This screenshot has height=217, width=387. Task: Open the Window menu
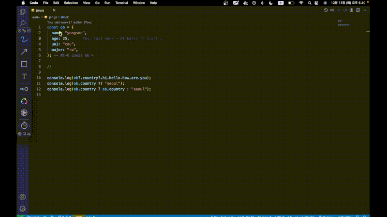click(139, 3)
